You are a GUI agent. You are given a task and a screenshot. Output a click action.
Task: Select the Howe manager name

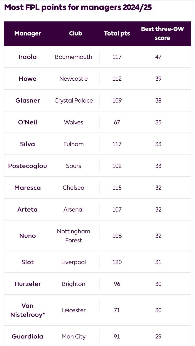click(27, 79)
